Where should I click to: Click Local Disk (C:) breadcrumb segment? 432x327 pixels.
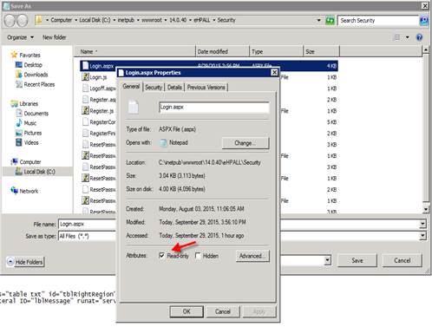pos(95,20)
